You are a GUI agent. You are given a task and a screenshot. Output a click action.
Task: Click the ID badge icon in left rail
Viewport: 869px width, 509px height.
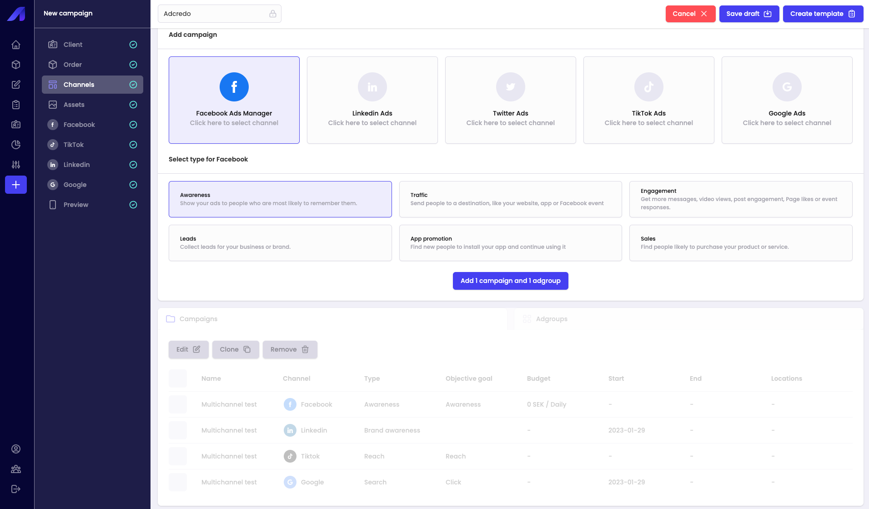point(16,125)
